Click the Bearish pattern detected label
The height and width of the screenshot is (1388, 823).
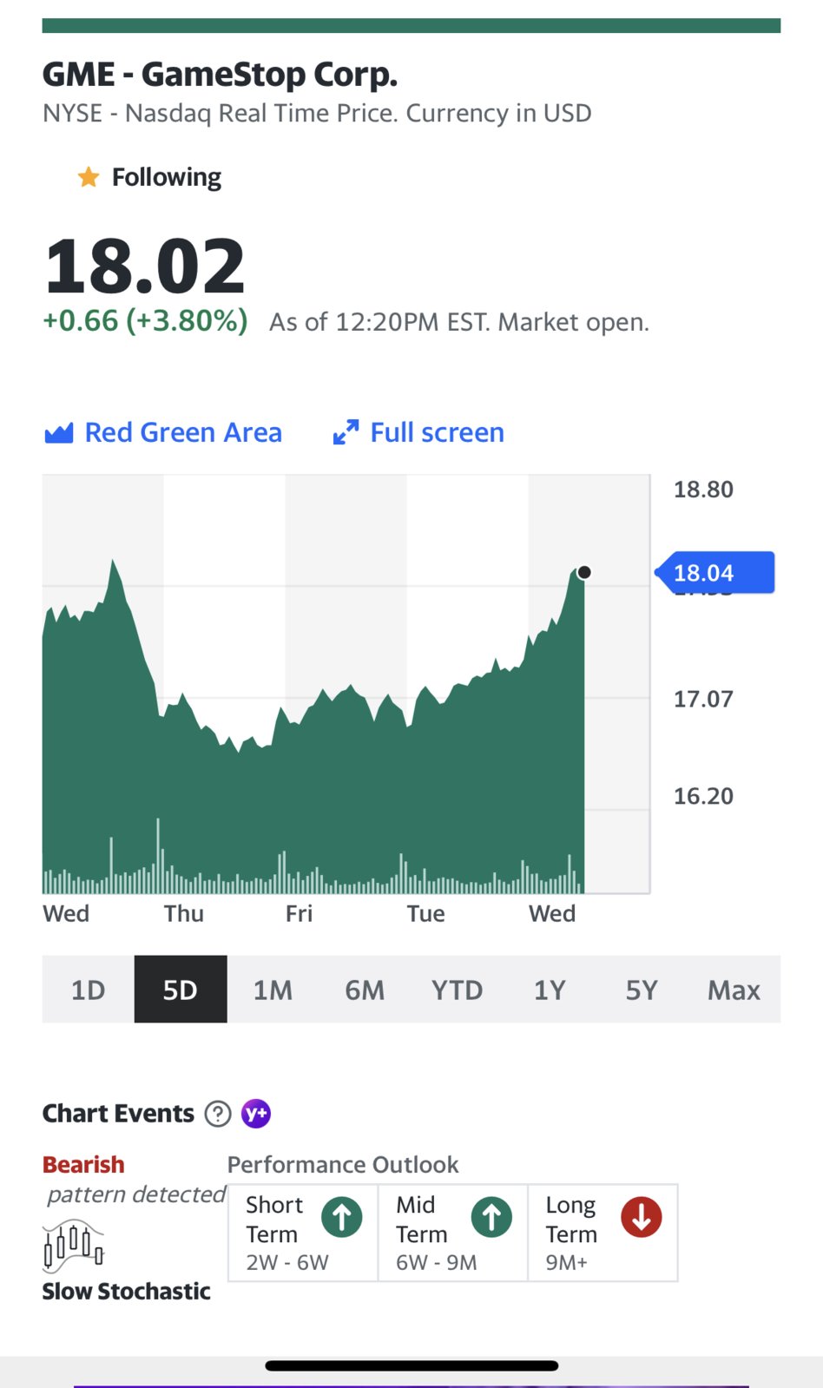click(134, 1179)
